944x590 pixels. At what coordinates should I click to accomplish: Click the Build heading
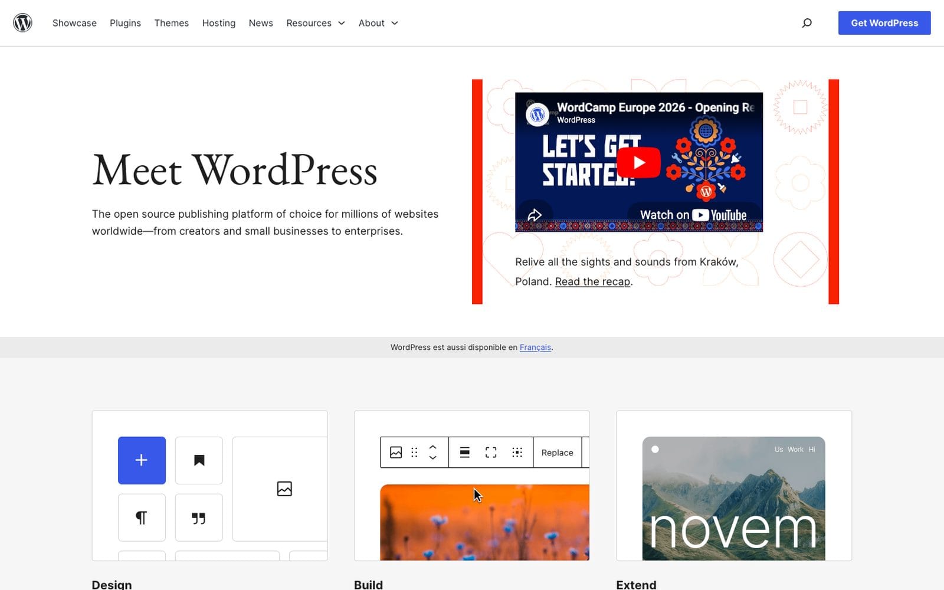[x=368, y=584]
